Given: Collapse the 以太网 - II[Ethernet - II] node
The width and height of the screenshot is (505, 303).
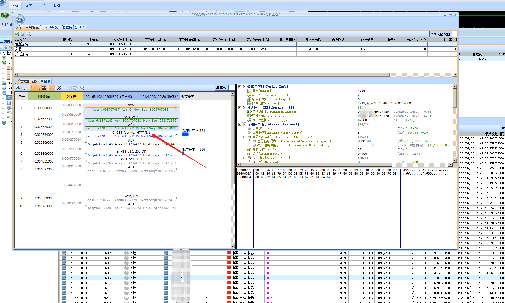Looking at the screenshot, I should click(x=240, y=107).
